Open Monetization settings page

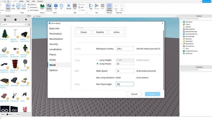point(56,39)
